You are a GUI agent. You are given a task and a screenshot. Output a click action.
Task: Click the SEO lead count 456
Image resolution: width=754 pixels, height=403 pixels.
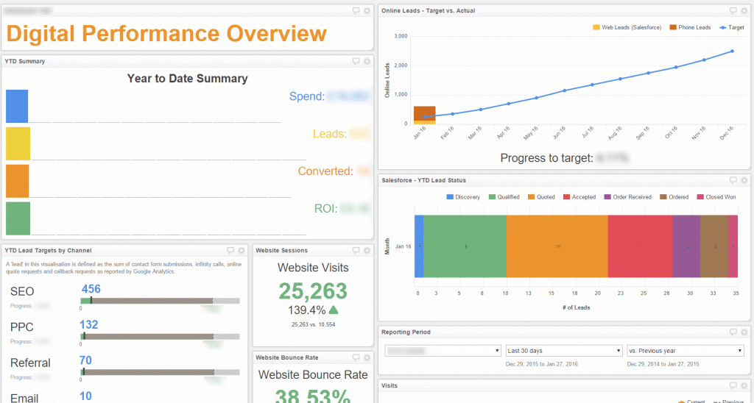pos(91,289)
